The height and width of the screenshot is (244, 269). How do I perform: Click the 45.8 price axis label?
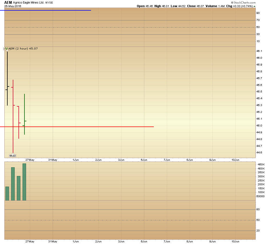click(259, 72)
